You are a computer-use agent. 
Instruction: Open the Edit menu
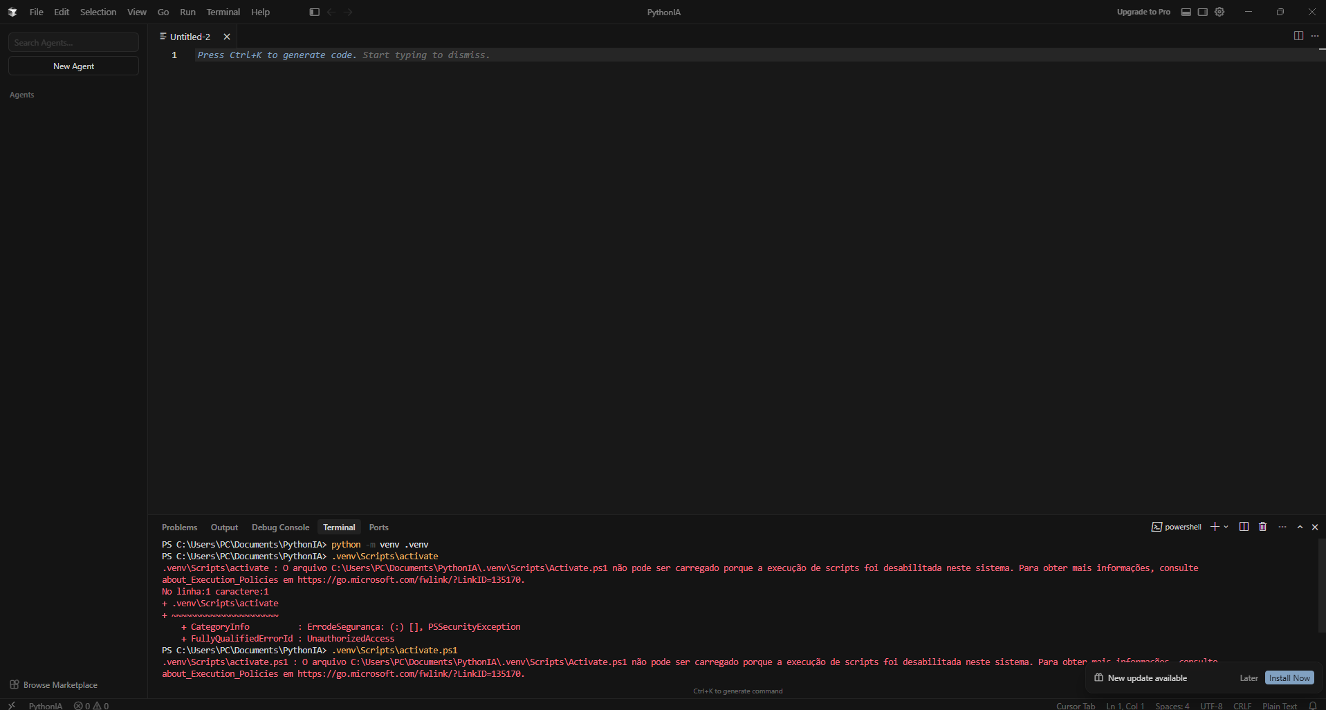(62, 12)
